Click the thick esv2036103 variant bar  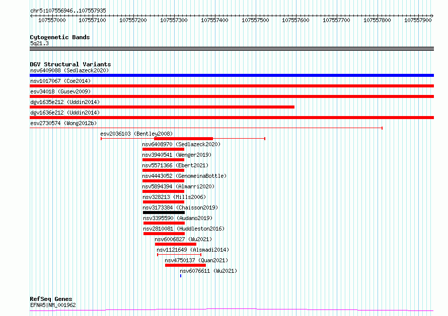click(183, 139)
